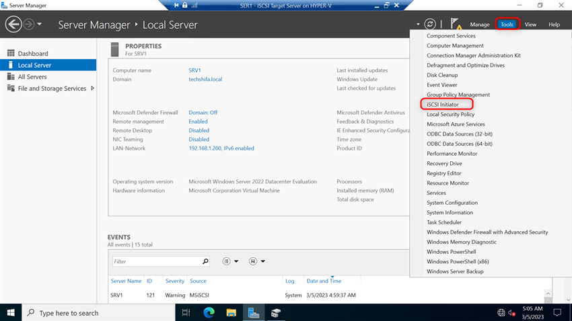Open Performance Monitor
The width and height of the screenshot is (572, 321).
[x=452, y=154]
